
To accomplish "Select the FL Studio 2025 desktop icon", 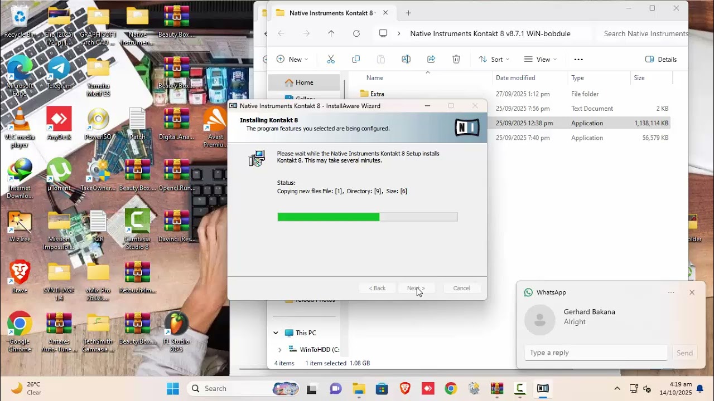I will [176, 332].
